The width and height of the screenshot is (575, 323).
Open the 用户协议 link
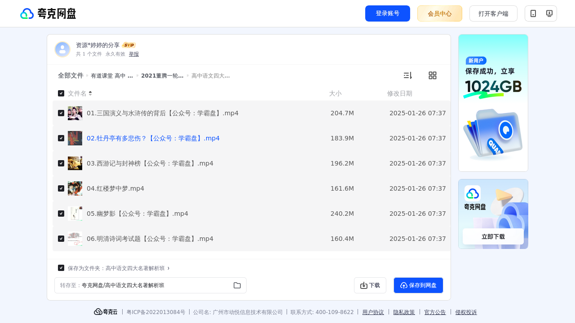pyautogui.click(x=373, y=312)
